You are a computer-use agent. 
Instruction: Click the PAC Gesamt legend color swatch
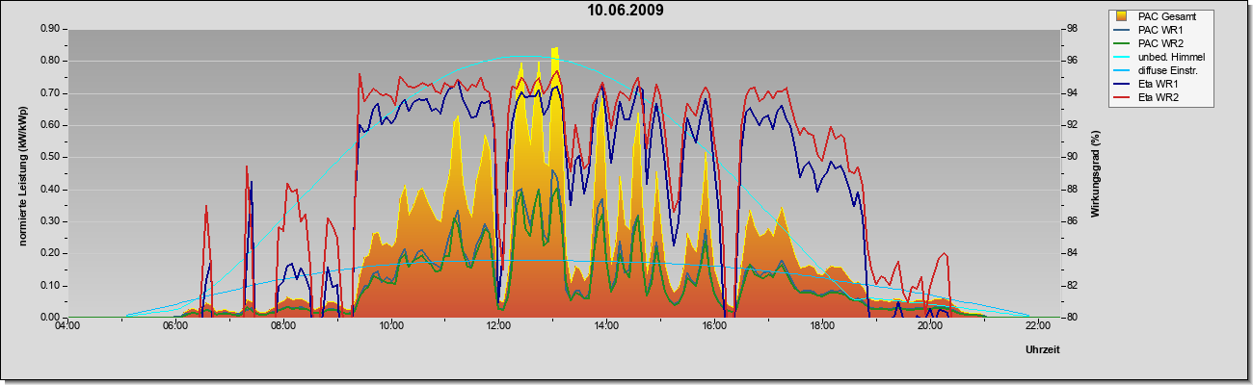(1121, 16)
